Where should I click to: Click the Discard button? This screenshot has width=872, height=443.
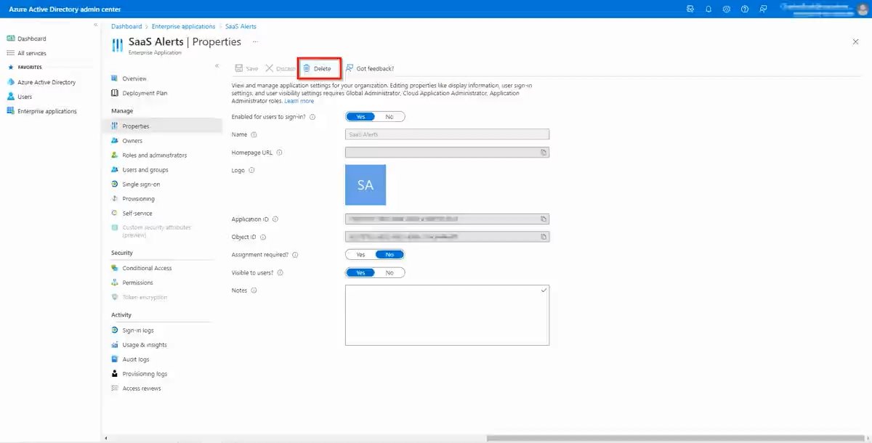tap(280, 68)
